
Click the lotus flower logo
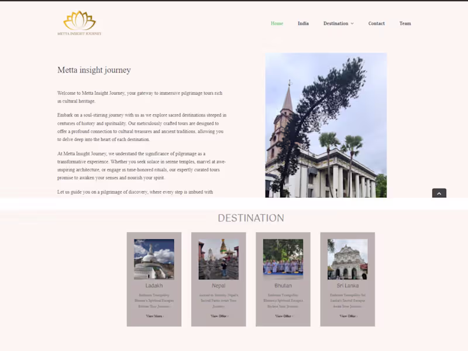pyautogui.click(x=80, y=19)
